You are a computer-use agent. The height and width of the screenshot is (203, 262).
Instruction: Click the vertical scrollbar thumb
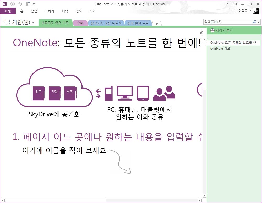tap(204, 66)
